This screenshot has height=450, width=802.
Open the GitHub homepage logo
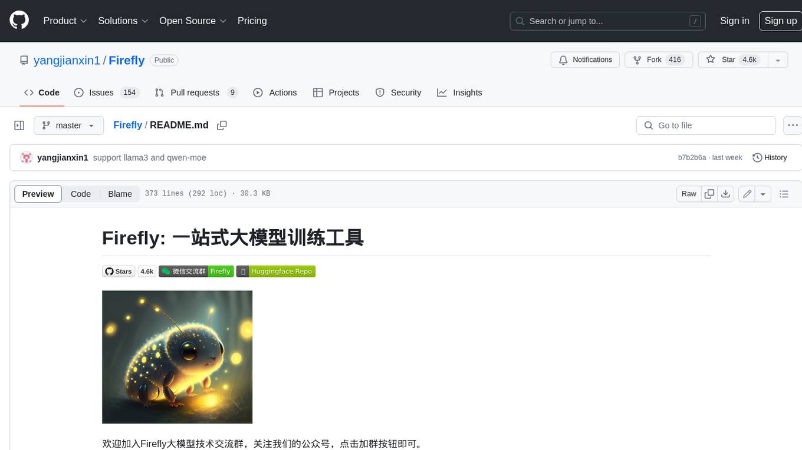[19, 21]
